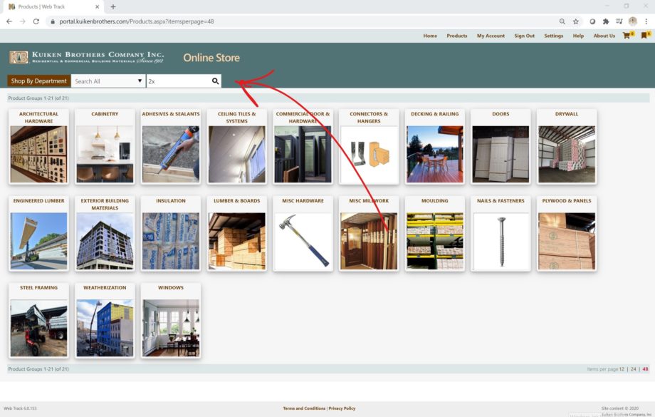The image size is (655, 417).
Task: Open the Doors category tile
Action: pos(501,147)
